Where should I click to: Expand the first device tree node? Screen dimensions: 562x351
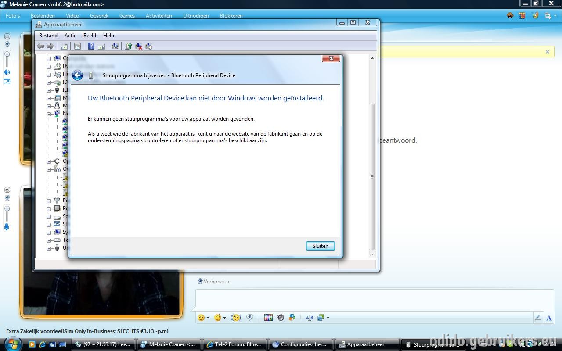tap(49, 58)
